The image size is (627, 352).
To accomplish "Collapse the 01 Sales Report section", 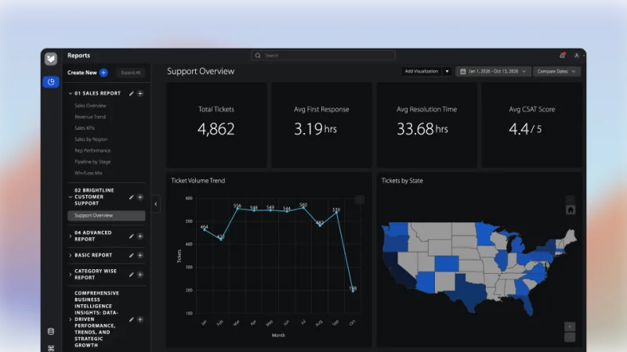I will click(x=71, y=93).
